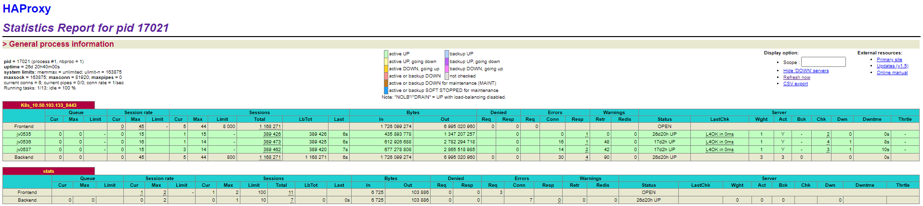Viewport: 923px width, 206px height.
Task: Click the Hide 'DOWN' servers link
Action: [x=806, y=71]
